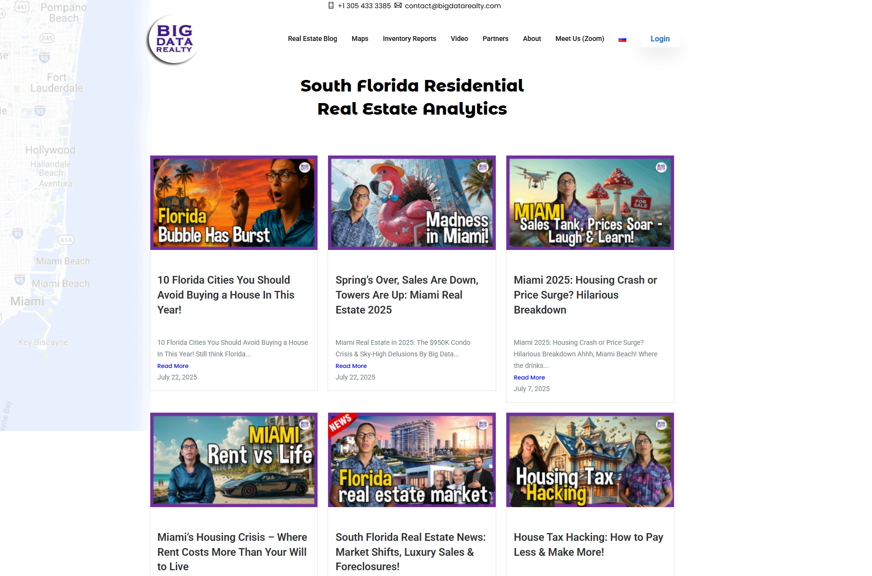Click the phone icon in the top contact bar
The image size is (872, 576).
coord(331,6)
